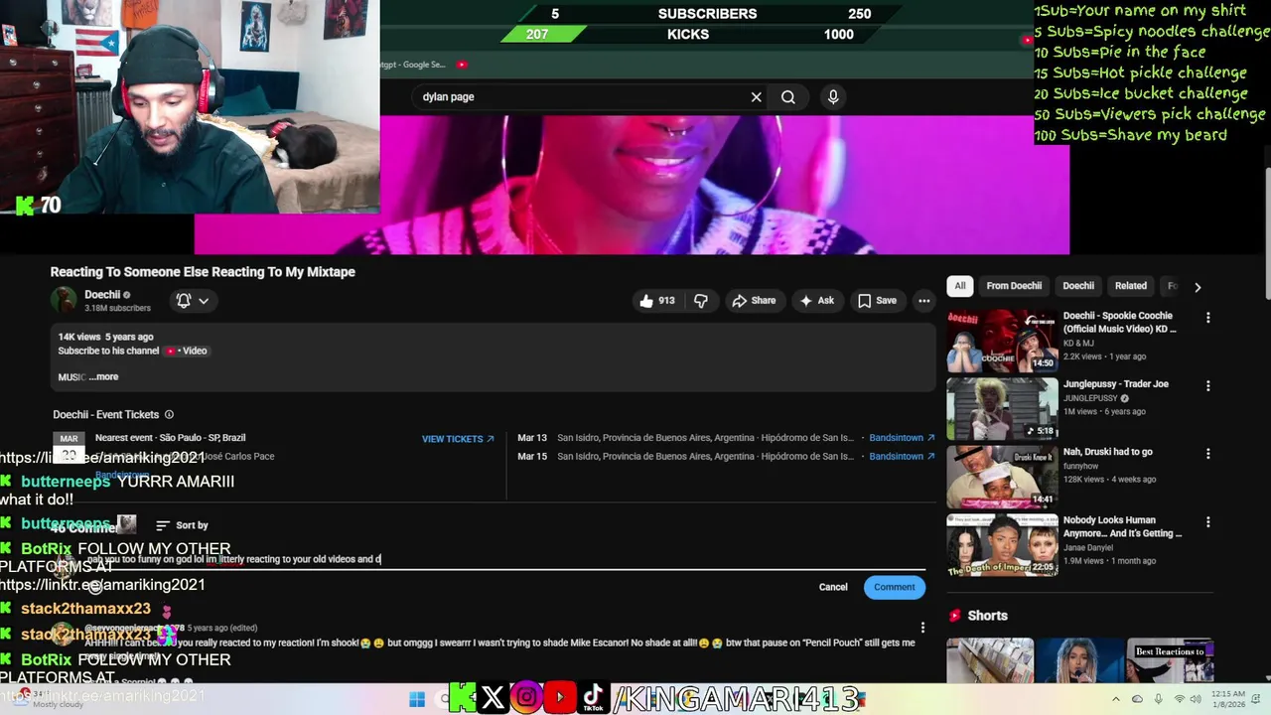
Task: Cancel the comment draft
Action: click(x=833, y=587)
